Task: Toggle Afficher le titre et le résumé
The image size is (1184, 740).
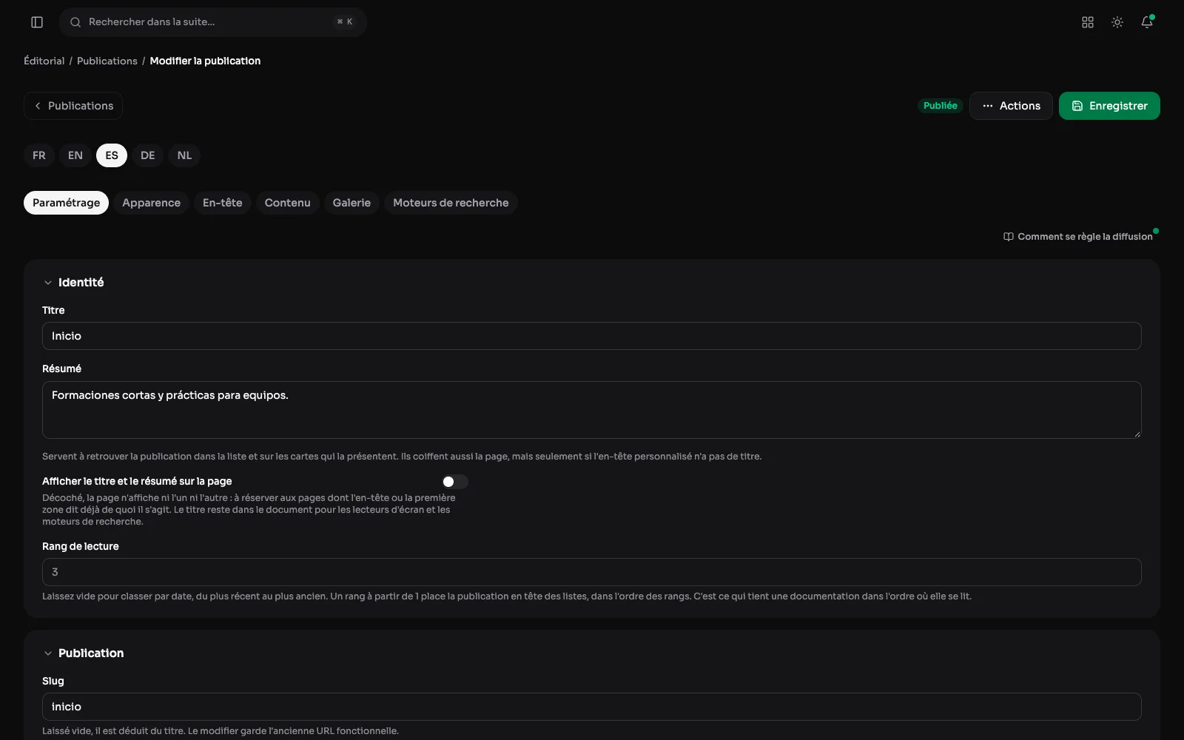Action: pos(454,482)
